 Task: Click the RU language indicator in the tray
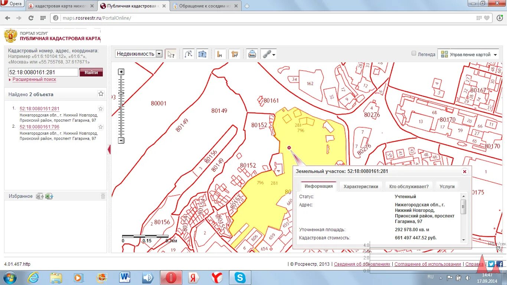(x=431, y=277)
